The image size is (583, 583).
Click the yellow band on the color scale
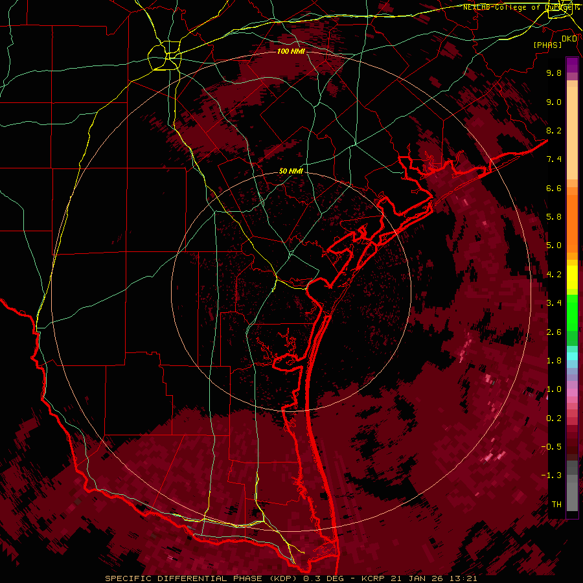[572, 277]
